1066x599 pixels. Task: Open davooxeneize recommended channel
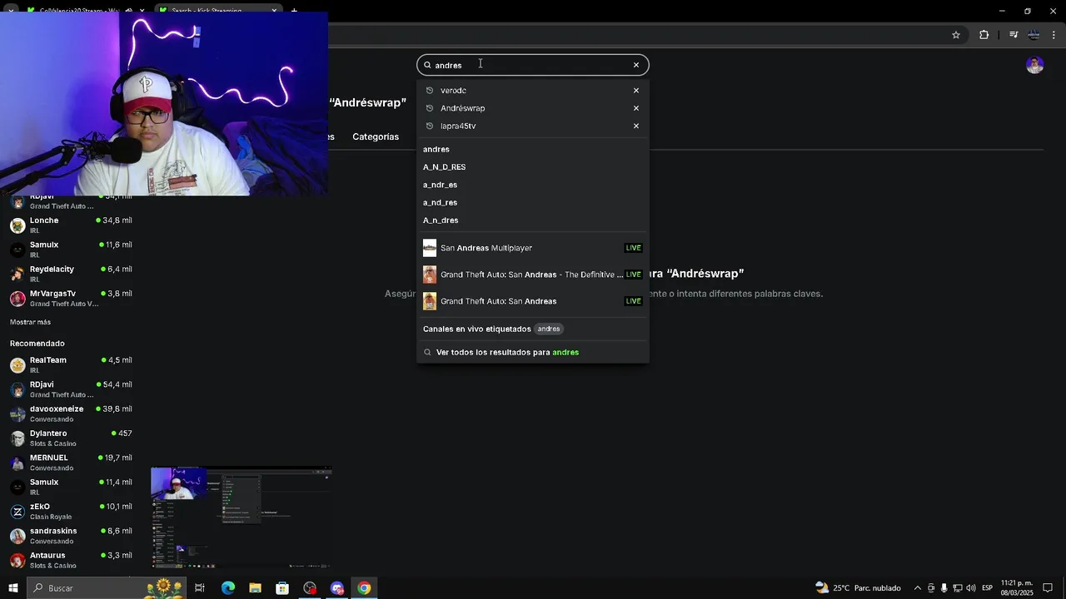click(71, 413)
